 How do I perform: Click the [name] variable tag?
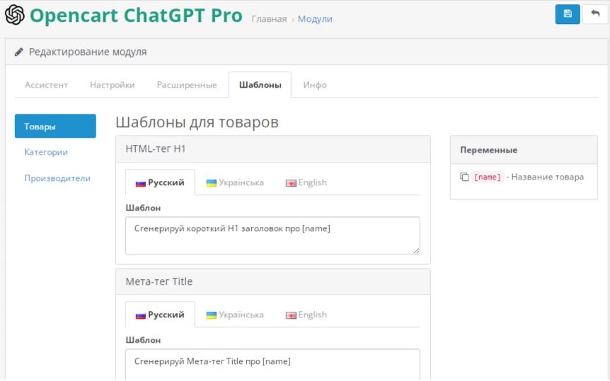tap(487, 177)
